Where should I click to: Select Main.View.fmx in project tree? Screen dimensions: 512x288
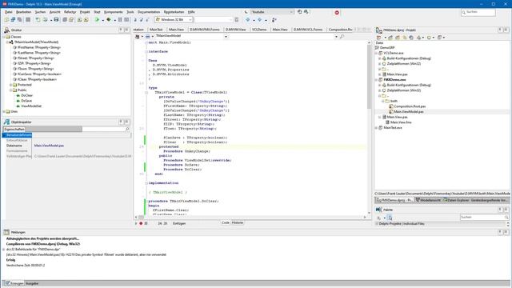[x=401, y=122]
